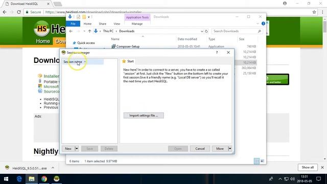
Task: Expand Explorer address bar history dropdown
Action: [x=202, y=31]
